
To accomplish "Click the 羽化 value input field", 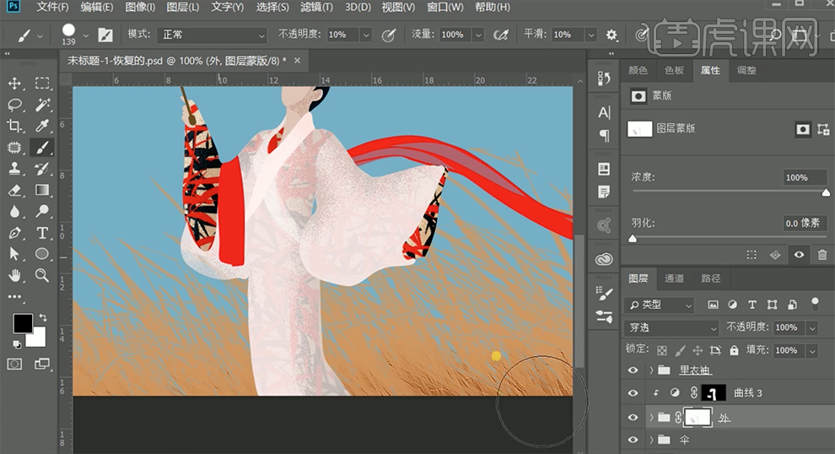I will pyautogui.click(x=806, y=224).
